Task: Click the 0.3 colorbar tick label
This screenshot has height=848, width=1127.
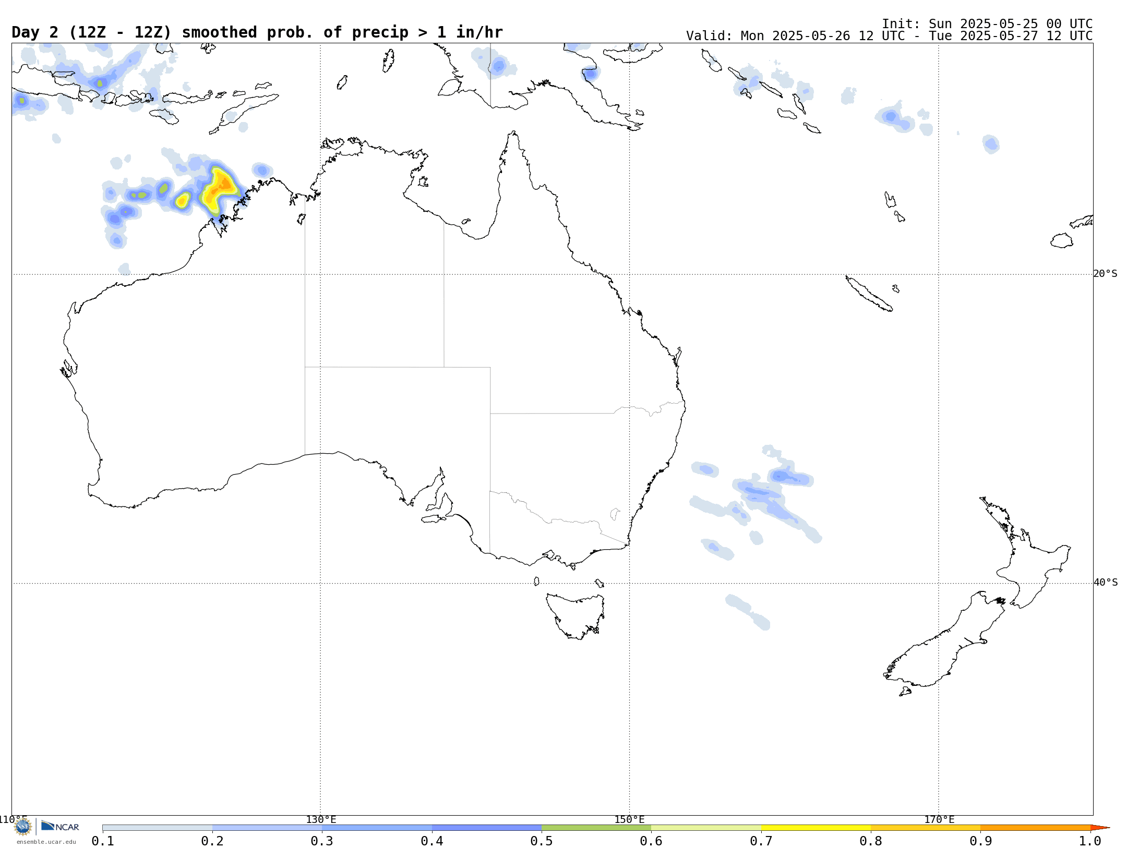Action: (x=322, y=841)
